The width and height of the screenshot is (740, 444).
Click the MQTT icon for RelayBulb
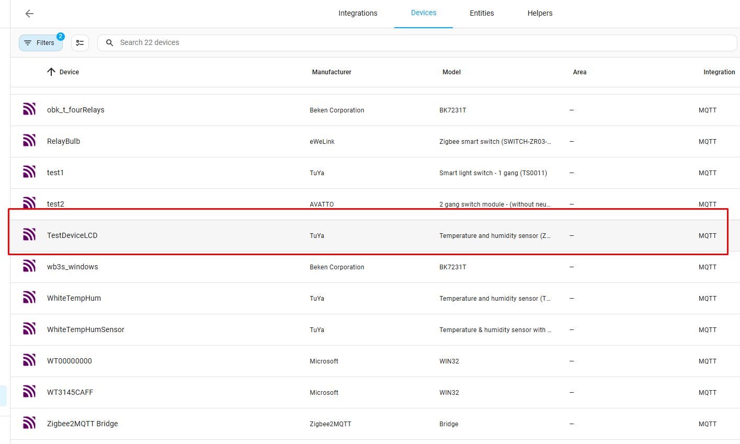(x=29, y=140)
